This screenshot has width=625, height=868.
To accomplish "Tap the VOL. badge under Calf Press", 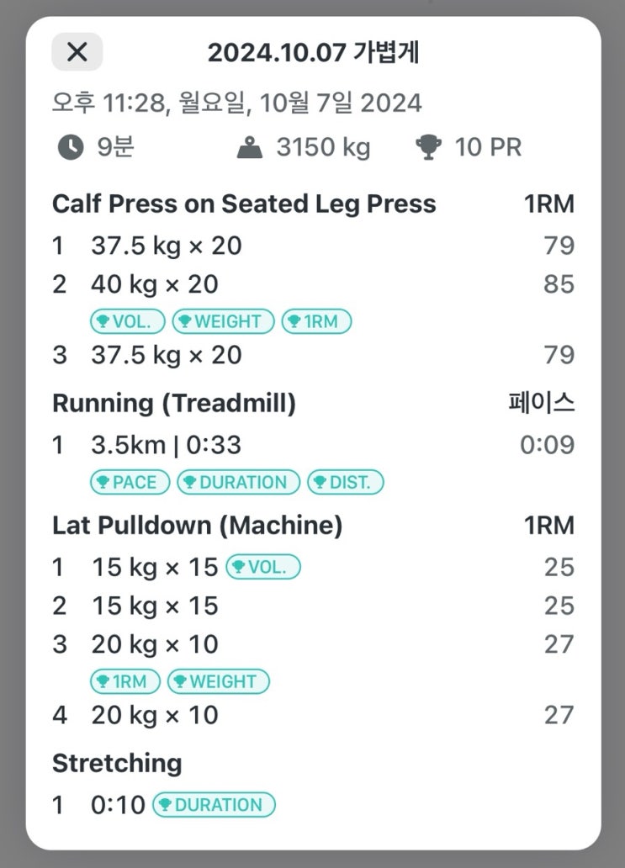I will (x=127, y=321).
